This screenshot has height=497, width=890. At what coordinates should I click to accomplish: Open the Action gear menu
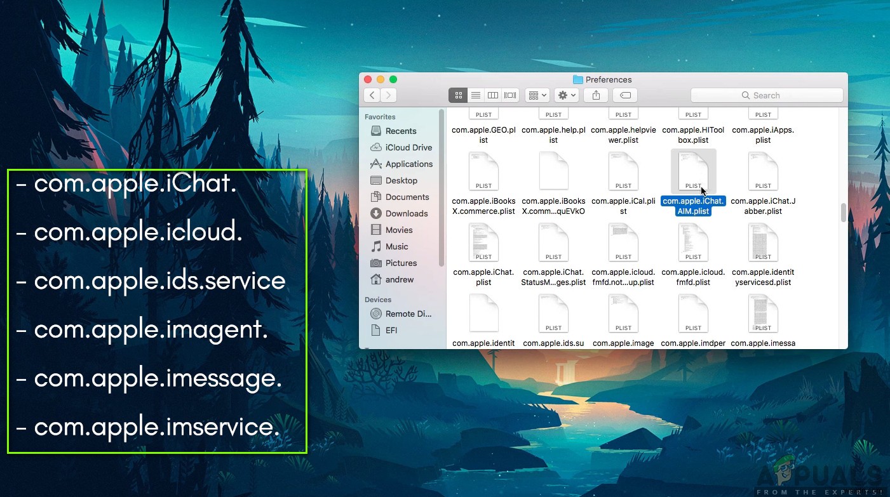(x=565, y=95)
